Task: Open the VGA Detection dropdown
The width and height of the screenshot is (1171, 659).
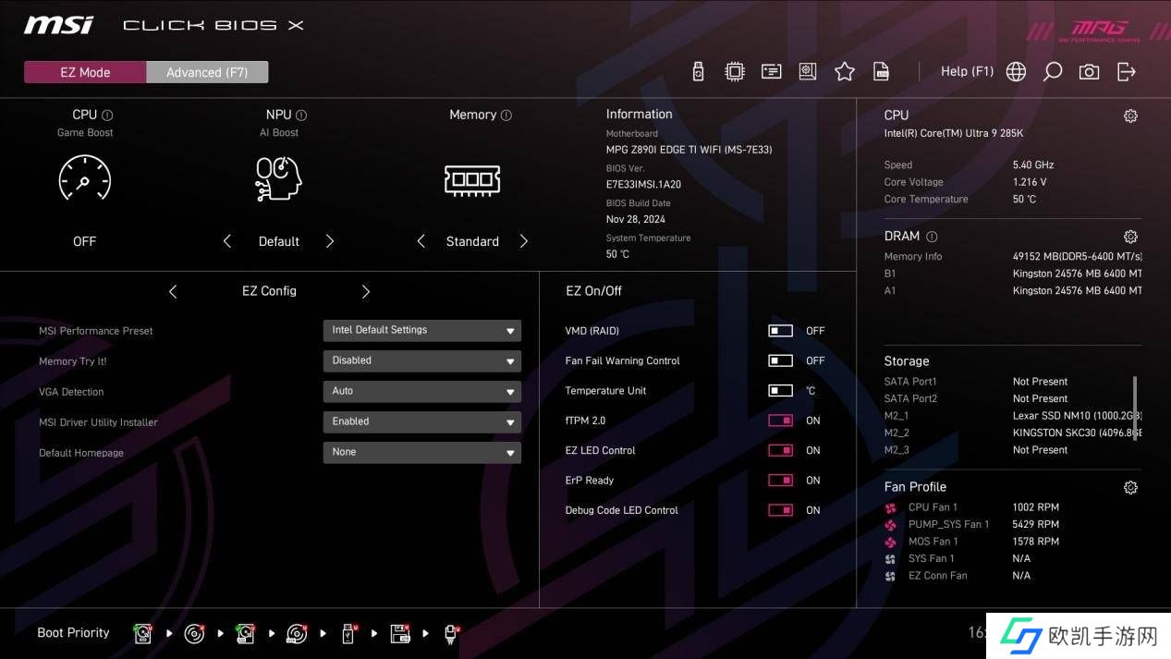Action: click(x=421, y=391)
